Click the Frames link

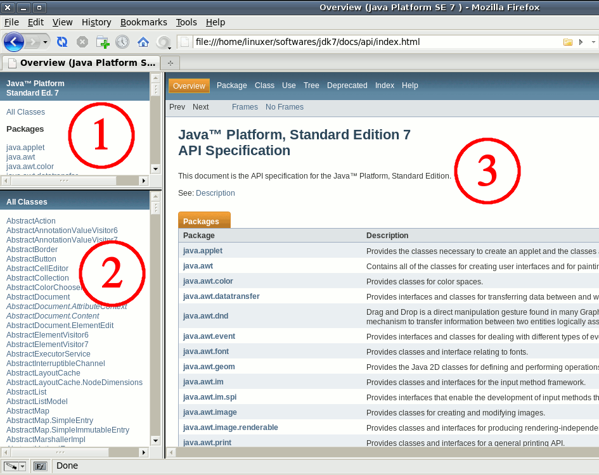click(x=245, y=107)
